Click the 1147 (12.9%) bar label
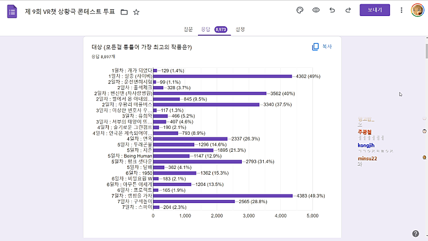Image resolution: width=428 pixels, height=241 pixels. point(208,156)
